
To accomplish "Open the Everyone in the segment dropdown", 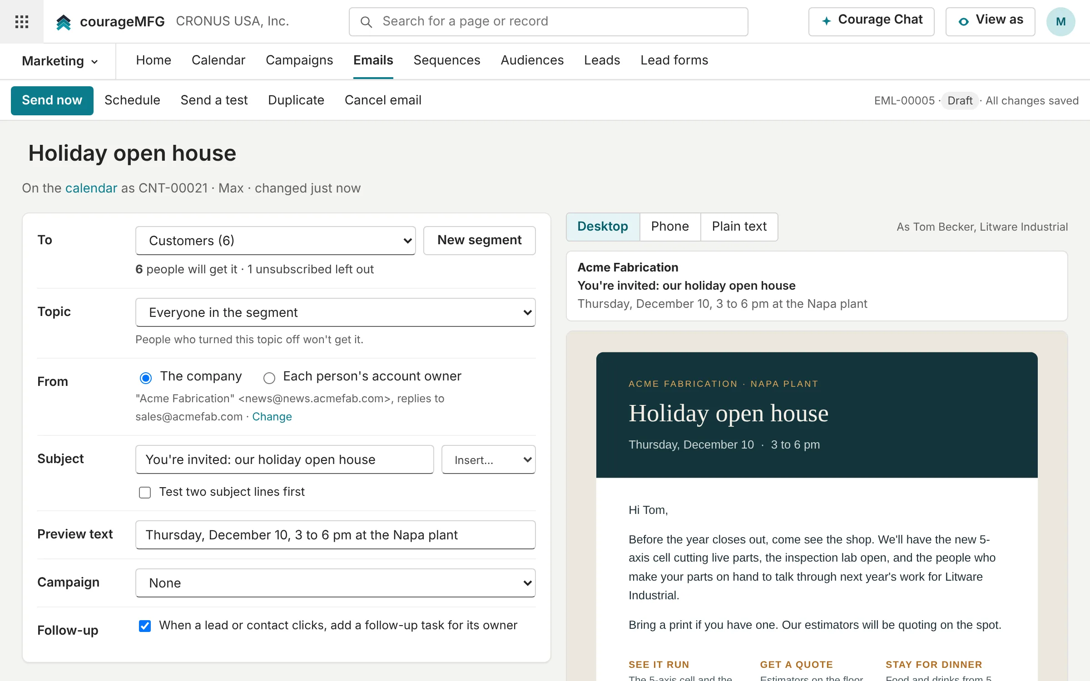I will 335,312.
